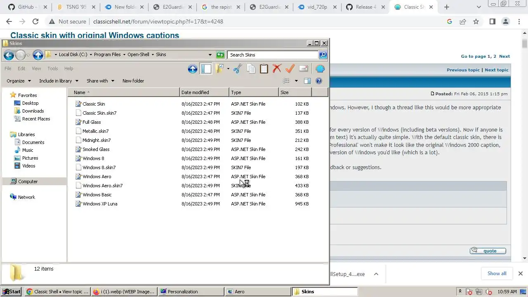Click the search magnifier button
Screen dimensions: 528x297
click(x=323, y=55)
